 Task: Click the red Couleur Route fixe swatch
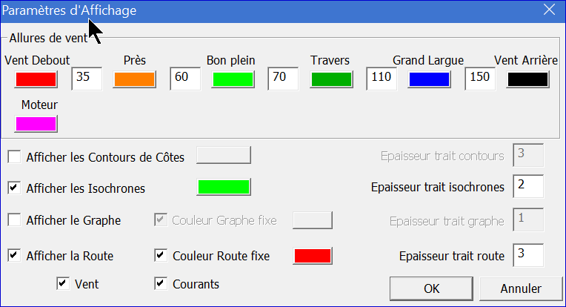point(313,256)
